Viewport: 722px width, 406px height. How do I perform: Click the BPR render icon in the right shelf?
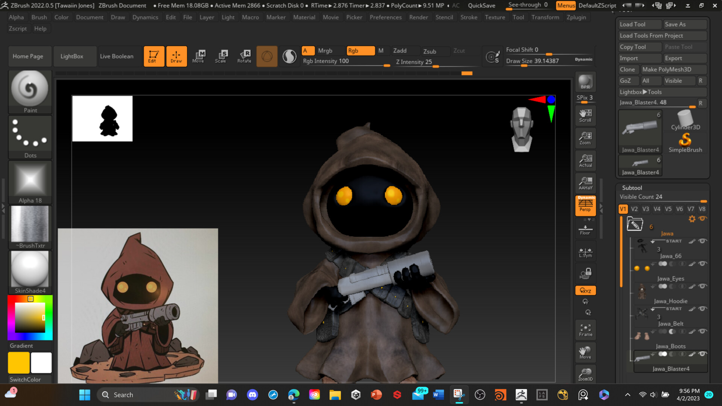[585, 82]
